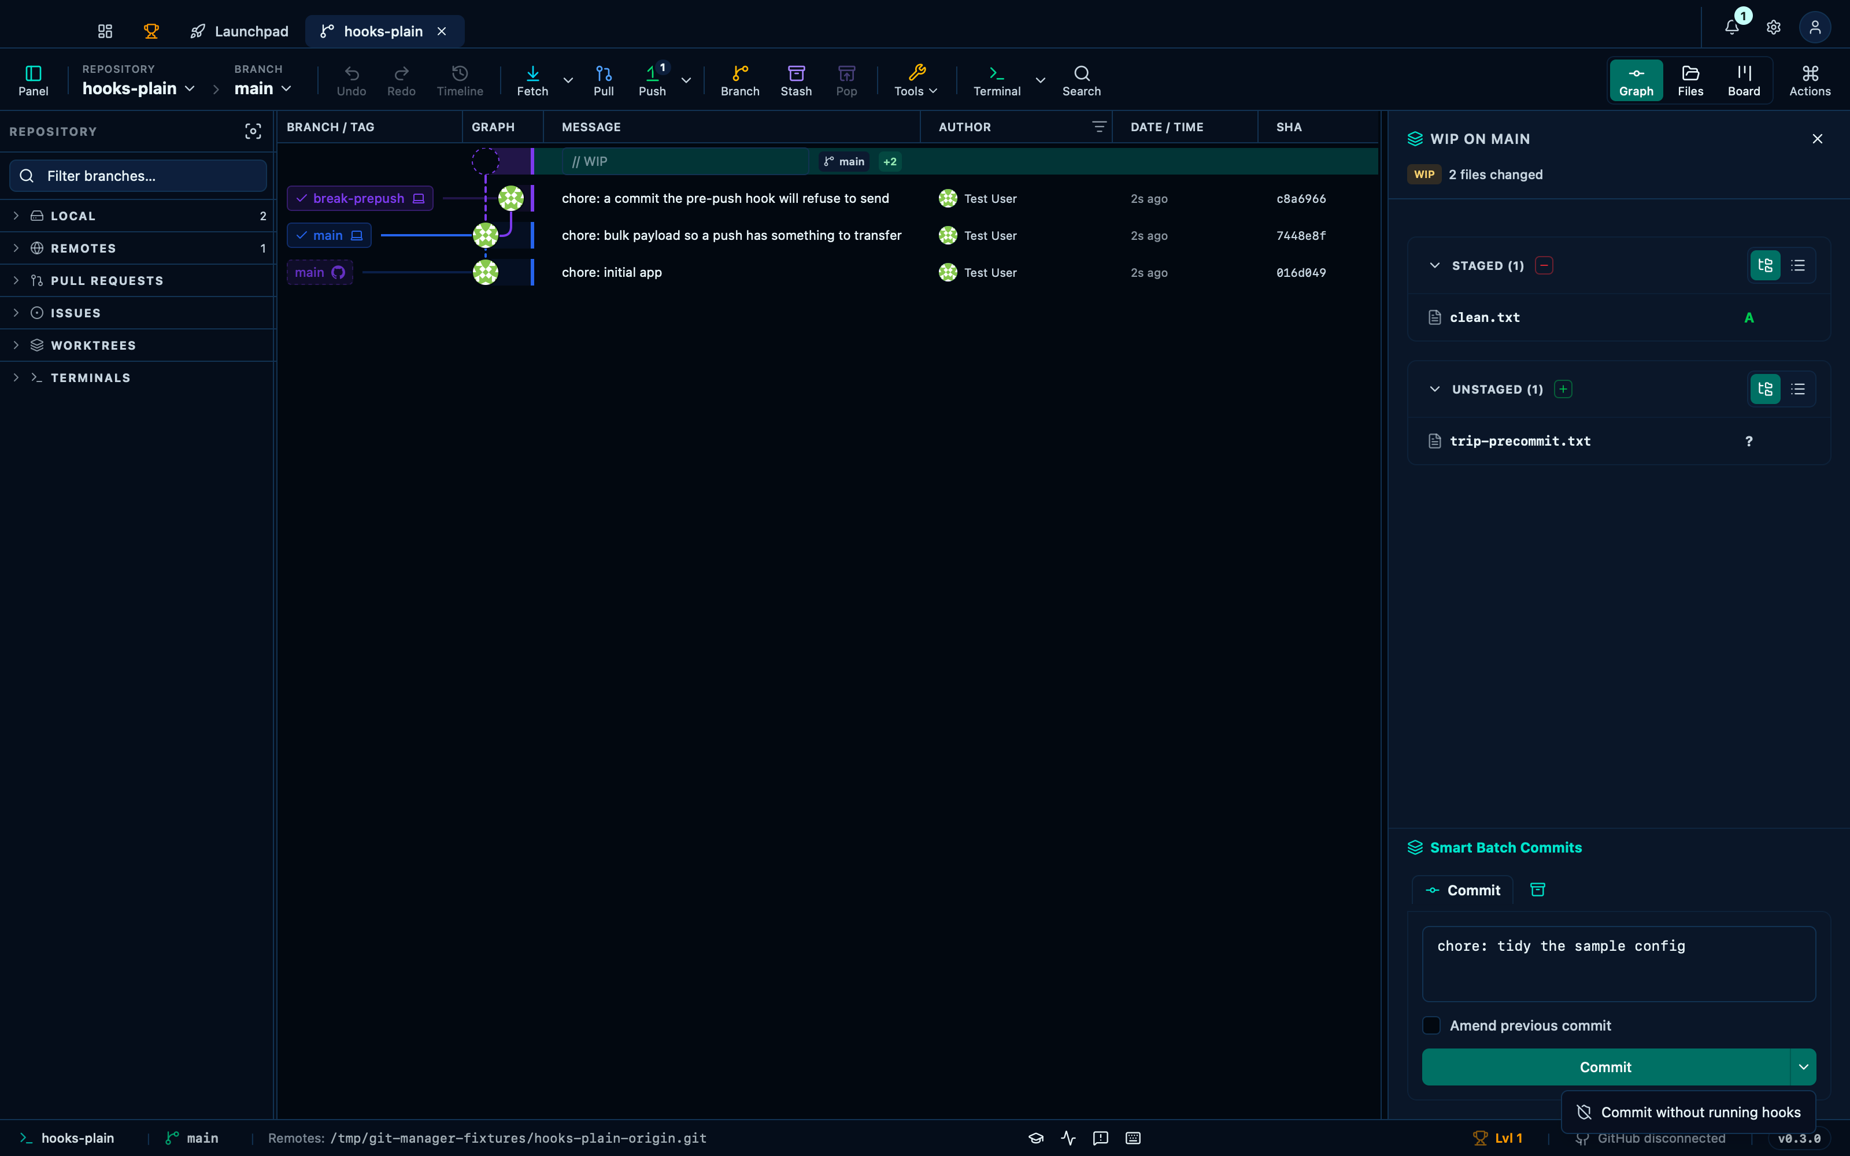This screenshot has width=1850, height=1156.
Task: Open the trophy achievements icon
Action: coord(150,31)
